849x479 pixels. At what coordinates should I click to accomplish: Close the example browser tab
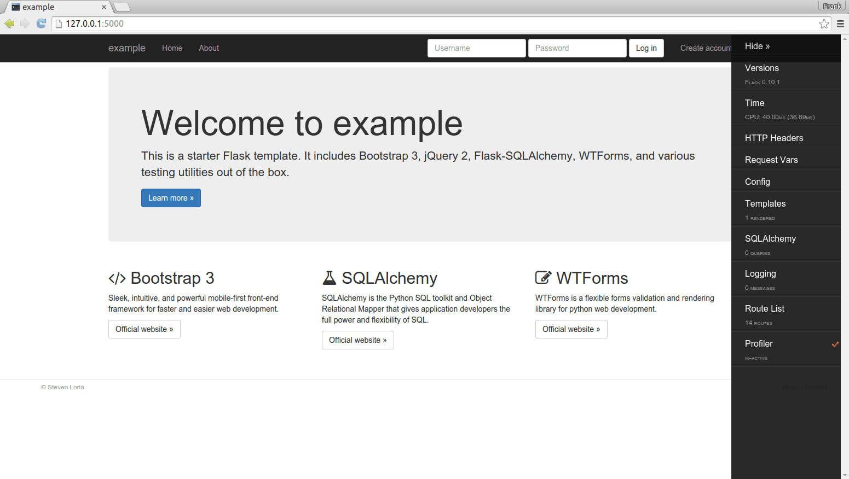pos(104,7)
